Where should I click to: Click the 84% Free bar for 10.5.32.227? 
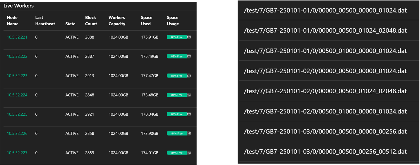point(179,153)
